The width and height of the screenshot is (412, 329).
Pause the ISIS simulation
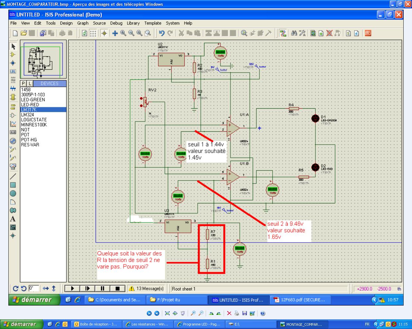102,289
